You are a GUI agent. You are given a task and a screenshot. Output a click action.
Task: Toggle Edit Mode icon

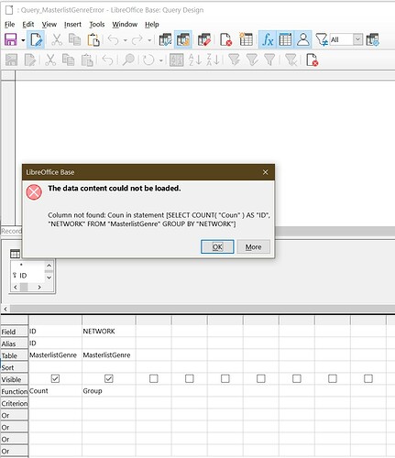(x=36, y=39)
